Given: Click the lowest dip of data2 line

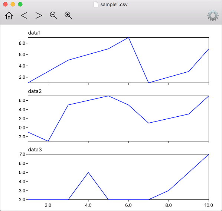Looking at the screenshot, I should pos(48,141).
